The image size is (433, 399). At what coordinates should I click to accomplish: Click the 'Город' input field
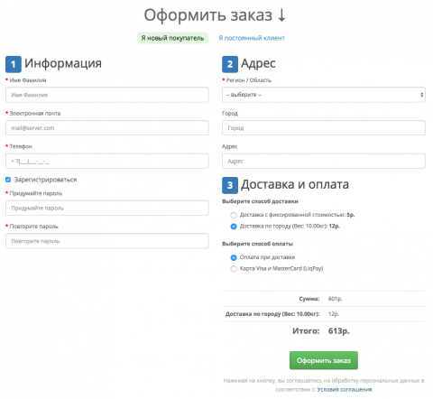tap(324, 128)
